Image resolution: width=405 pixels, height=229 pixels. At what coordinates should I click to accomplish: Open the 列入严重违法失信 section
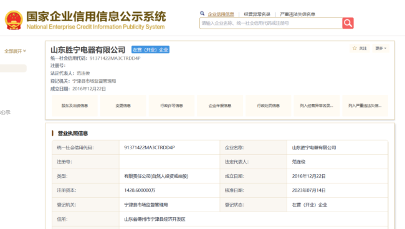coord(365,105)
